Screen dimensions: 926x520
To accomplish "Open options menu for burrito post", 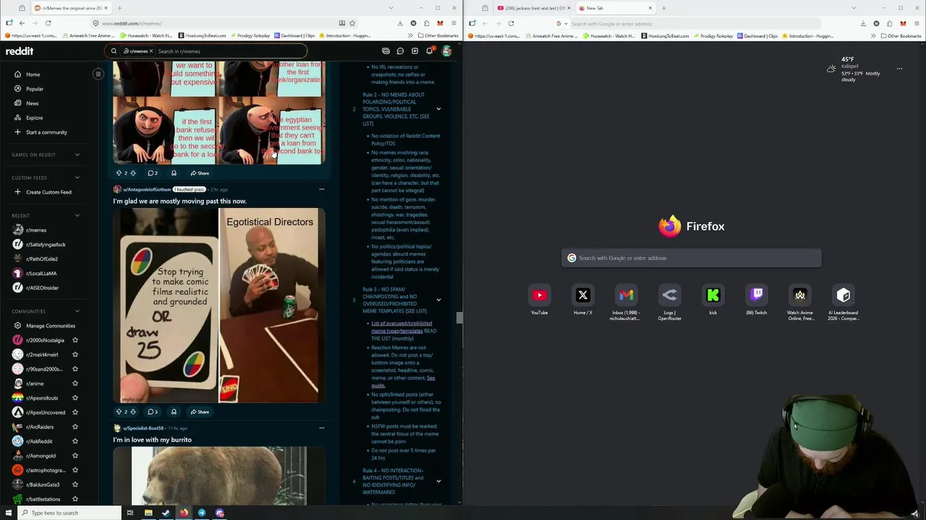I will tap(322, 428).
